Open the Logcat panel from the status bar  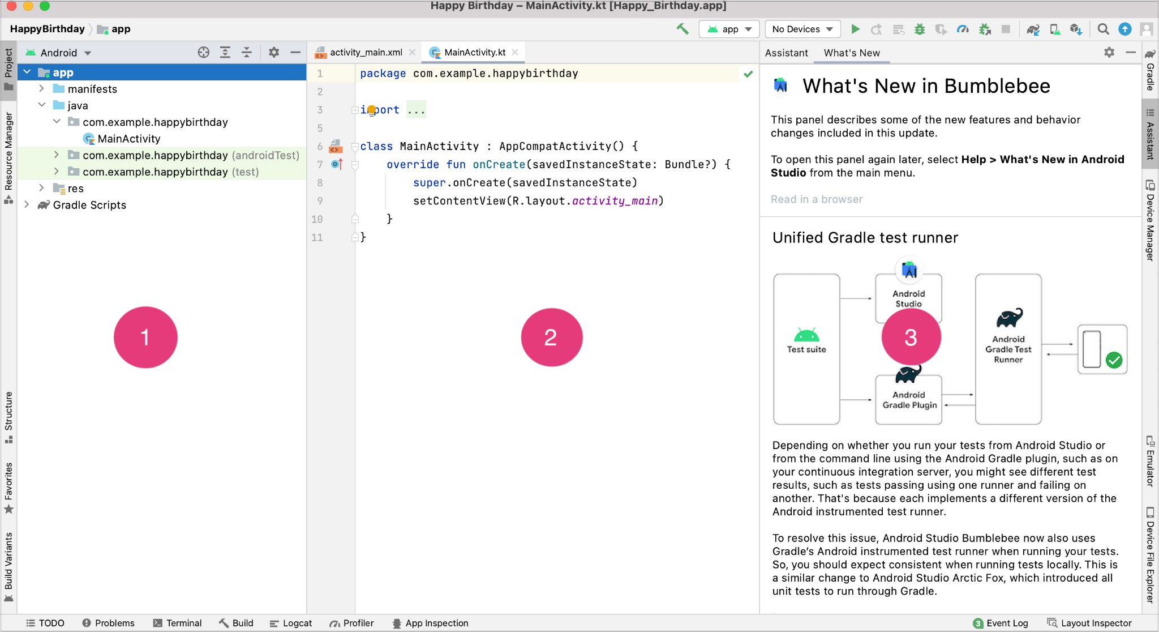291,623
